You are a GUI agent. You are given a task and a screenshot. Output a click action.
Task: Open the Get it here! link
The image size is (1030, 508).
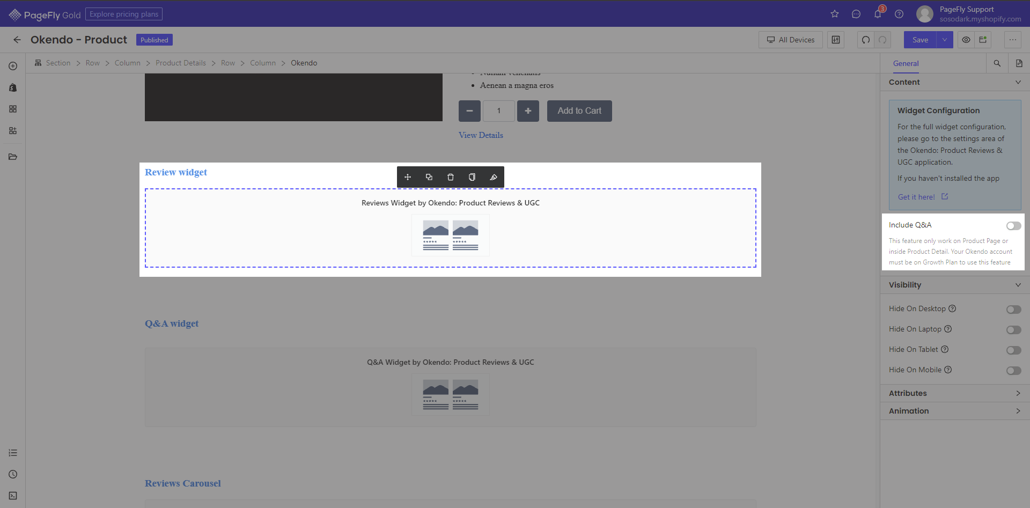pos(923,197)
